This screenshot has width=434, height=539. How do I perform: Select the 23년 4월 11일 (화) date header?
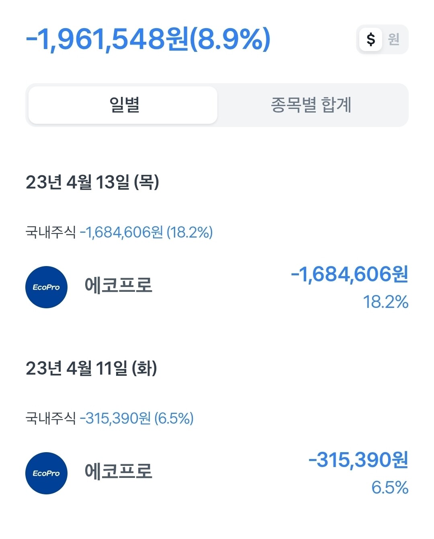[91, 368]
